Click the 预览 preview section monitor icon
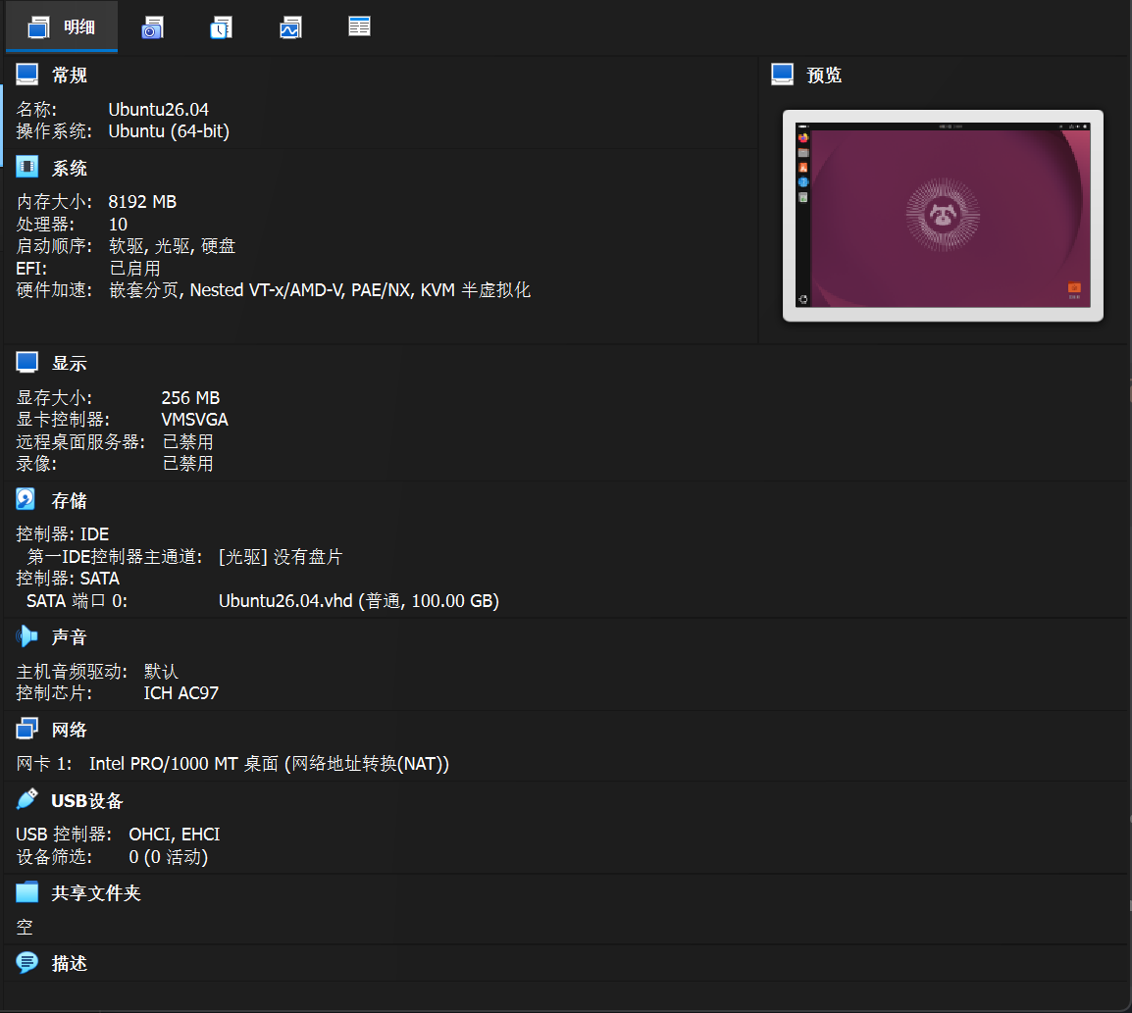 click(782, 75)
